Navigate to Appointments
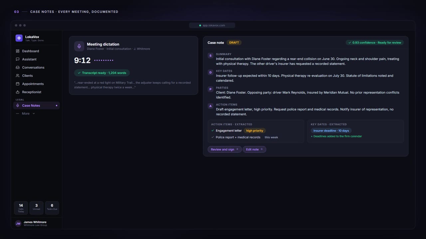 [36, 84]
